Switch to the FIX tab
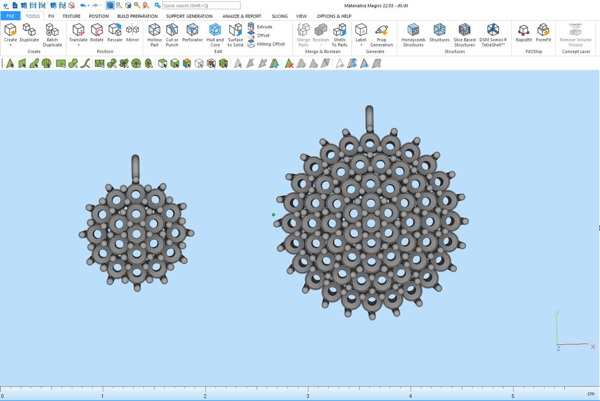This screenshot has height=401, width=600. pyautogui.click(x=51, y=16)
